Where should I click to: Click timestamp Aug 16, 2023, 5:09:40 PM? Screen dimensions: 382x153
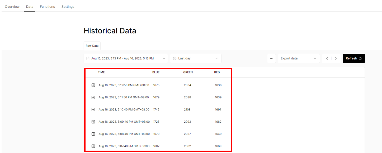click(x=124, y=122)
